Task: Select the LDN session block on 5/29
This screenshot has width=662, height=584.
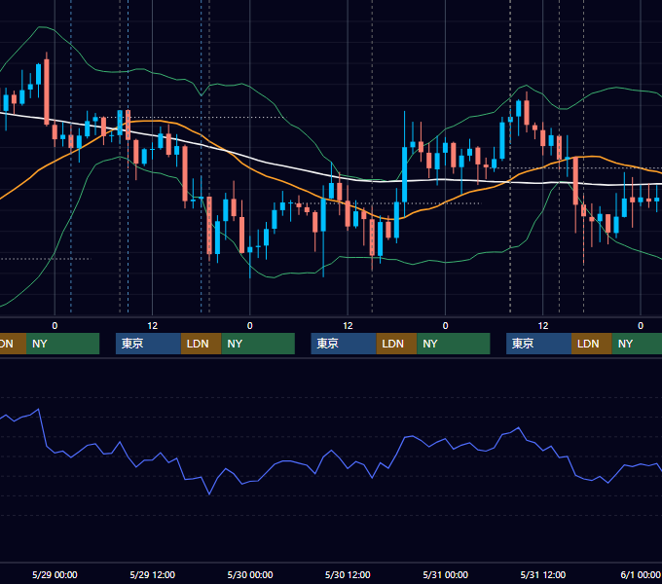Action: 201,344
